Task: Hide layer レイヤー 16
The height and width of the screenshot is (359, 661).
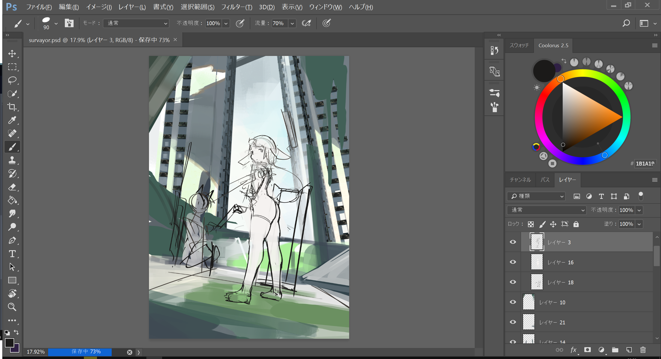Action: click(513, 262)
